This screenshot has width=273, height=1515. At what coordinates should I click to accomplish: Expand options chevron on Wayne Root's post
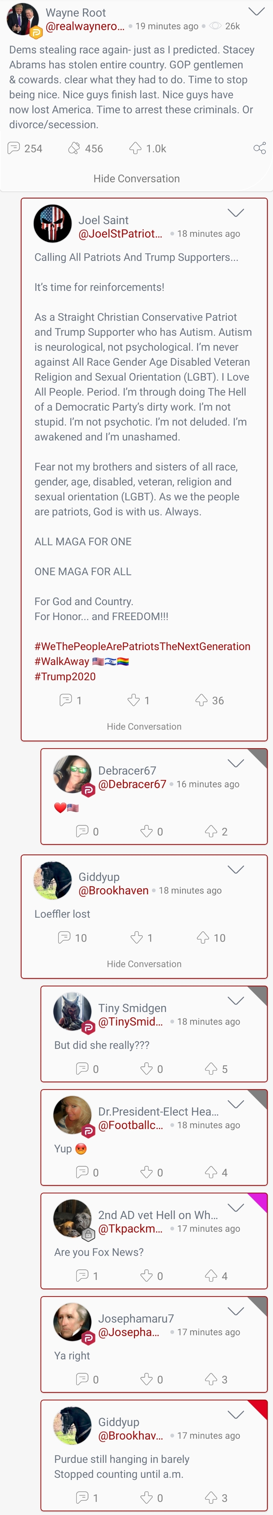point(256,11)
